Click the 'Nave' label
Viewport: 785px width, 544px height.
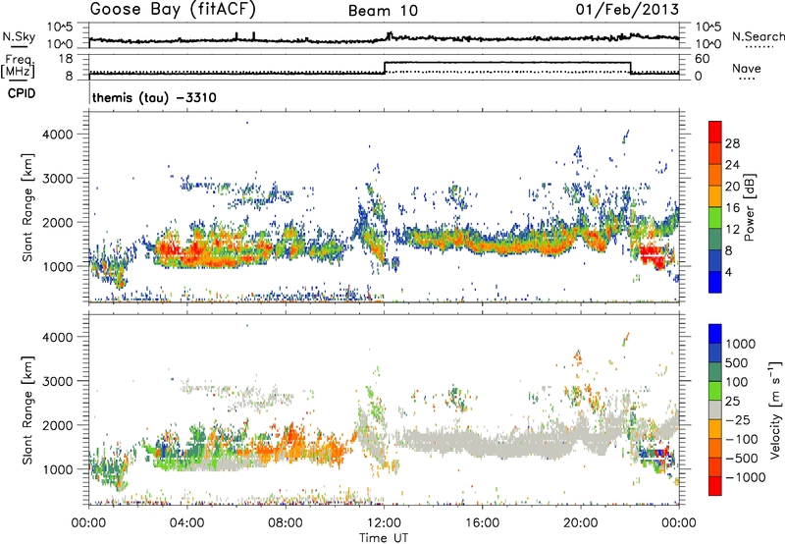pos(747,69)
